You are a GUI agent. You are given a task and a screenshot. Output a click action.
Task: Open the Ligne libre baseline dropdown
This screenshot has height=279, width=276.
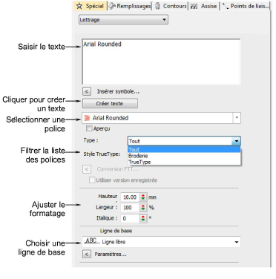161,242
